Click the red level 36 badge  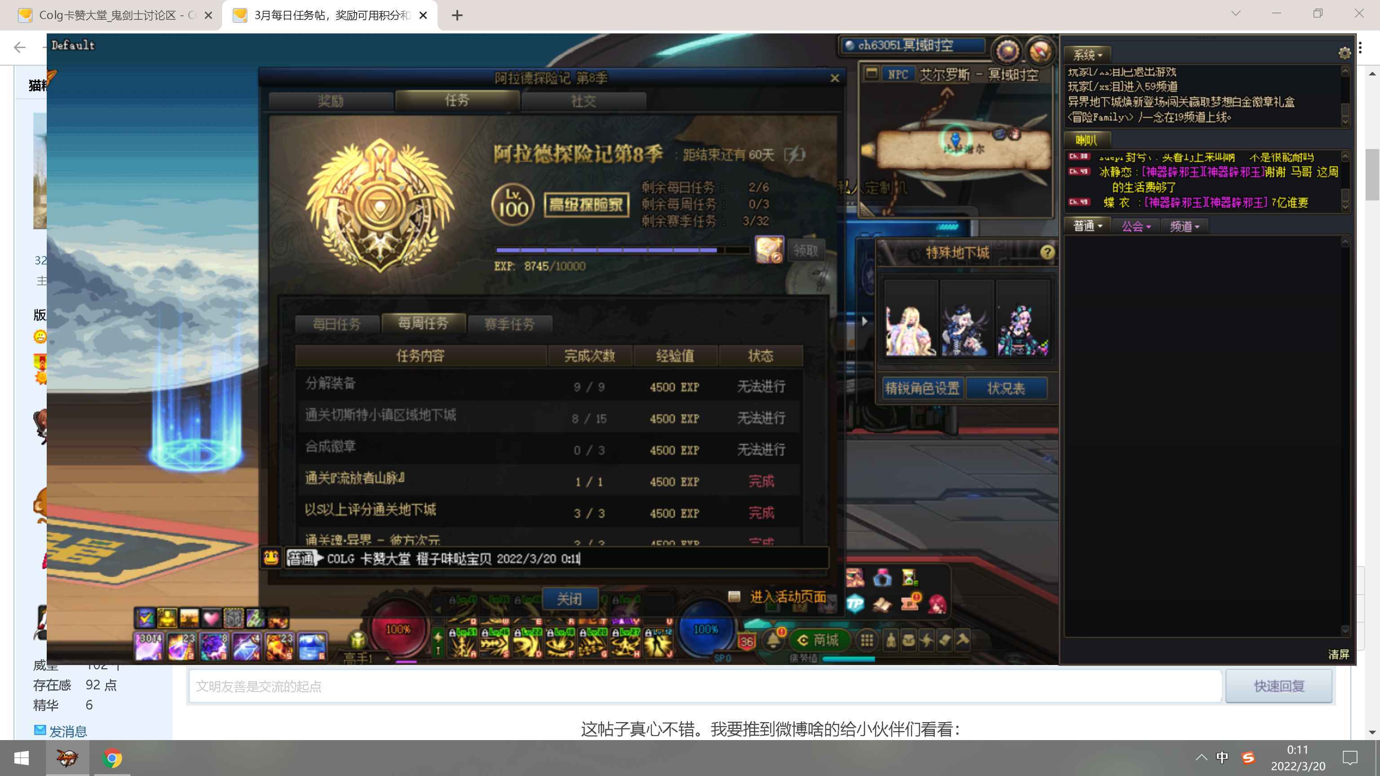(x=746, y=641)
